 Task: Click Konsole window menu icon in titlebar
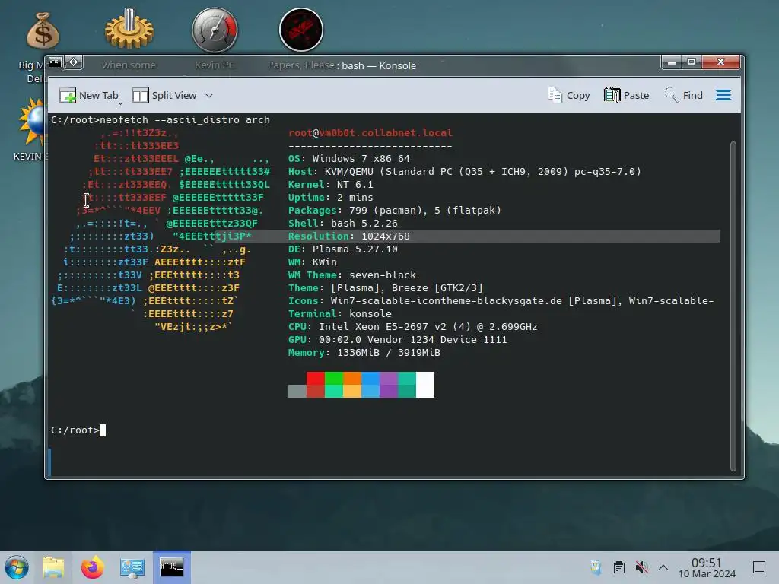[x=55, y=62]
